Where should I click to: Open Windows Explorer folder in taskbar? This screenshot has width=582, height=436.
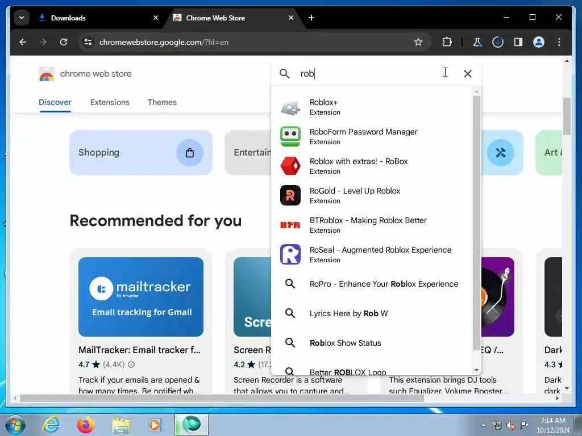(121, 425)
